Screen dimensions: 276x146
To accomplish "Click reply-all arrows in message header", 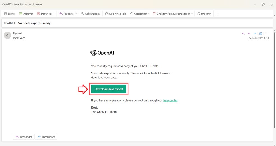I will 249,33.
